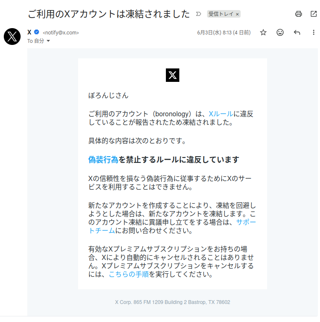This screenshot has height=322, width=320.
Task: Add emoji reaction to the email
Action: (280, 32)
